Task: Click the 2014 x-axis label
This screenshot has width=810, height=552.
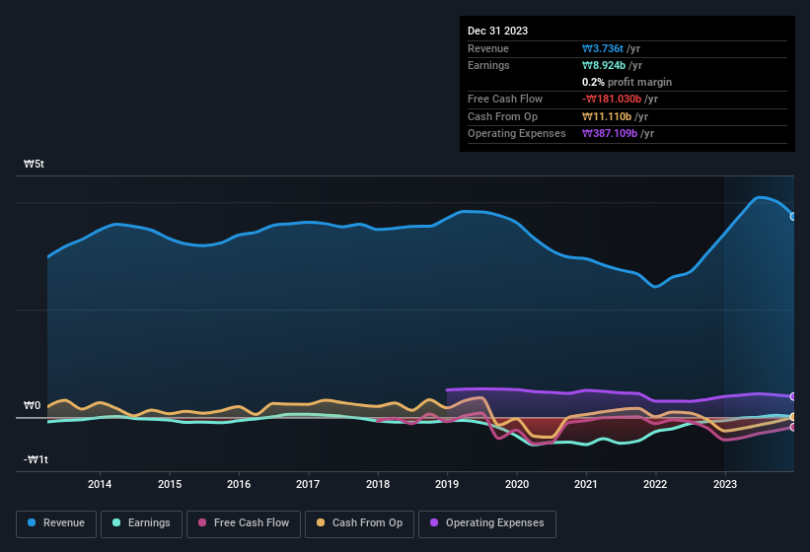Action: [x=100, y=484]
